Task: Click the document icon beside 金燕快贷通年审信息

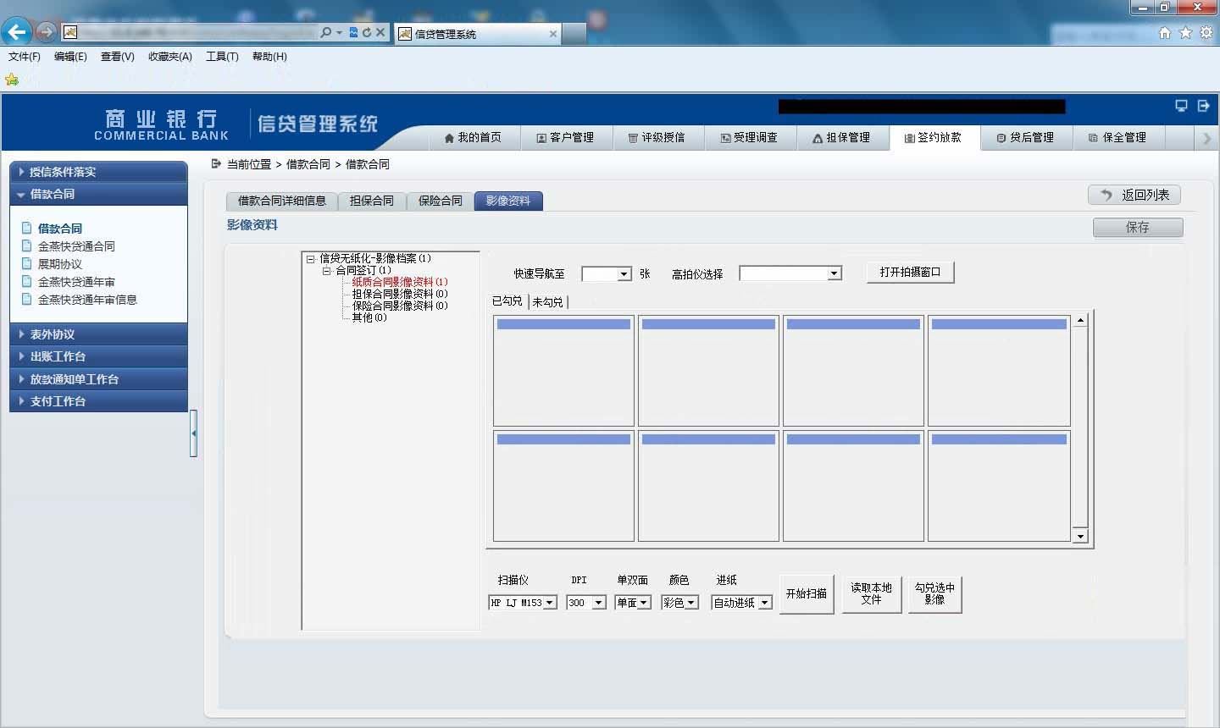Action: point(27,299)
